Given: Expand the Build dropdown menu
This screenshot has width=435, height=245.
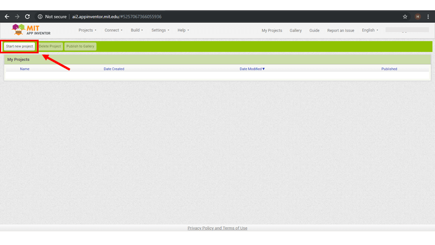Looking at the screenshot, I should click(x=136, y=30).
